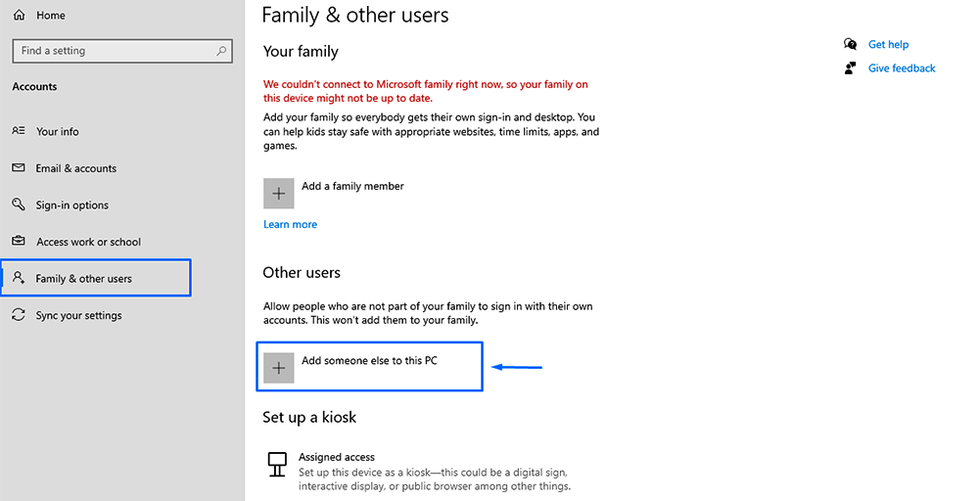Click the Email & accounts envelope icon
The image size is (979, 501).
(19, 168)
